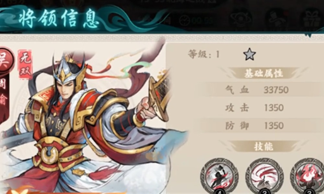Select the 基础属性 section header
The width and height of the screenshot is (324, 194).
pos(263,73)
